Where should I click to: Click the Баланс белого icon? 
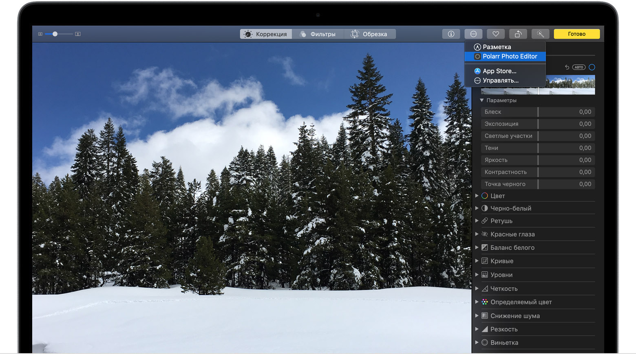(x=485, y=247)
